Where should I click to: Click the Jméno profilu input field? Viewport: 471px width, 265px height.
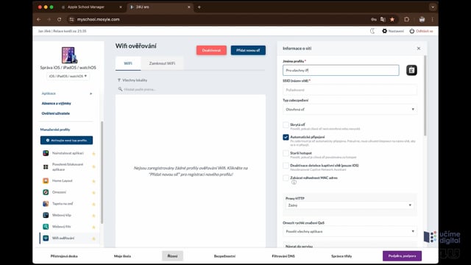tap(341, 71)
